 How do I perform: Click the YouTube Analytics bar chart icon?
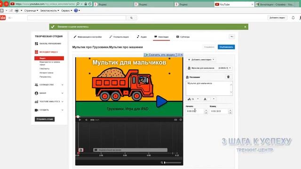pyautogui.click(x=36, y=101)
